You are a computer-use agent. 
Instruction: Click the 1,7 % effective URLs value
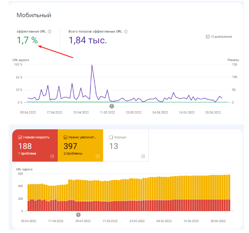[27, 40]
